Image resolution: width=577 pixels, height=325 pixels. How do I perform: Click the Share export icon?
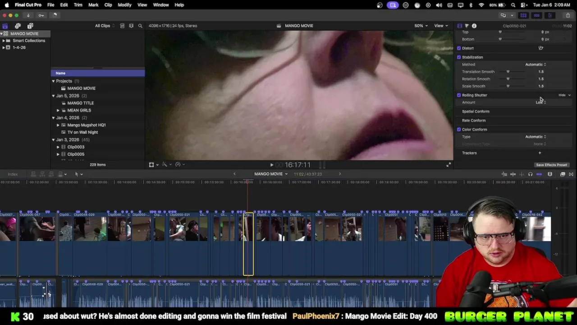click(568, 15)
